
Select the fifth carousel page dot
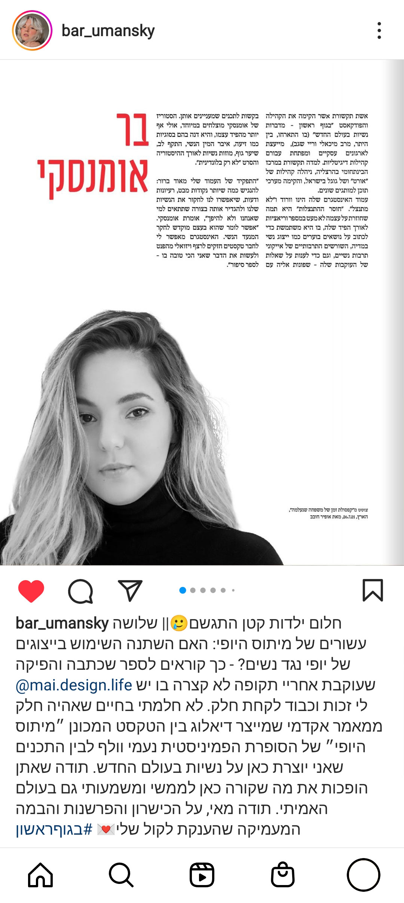pyautogui.click(x=223, y=590)
